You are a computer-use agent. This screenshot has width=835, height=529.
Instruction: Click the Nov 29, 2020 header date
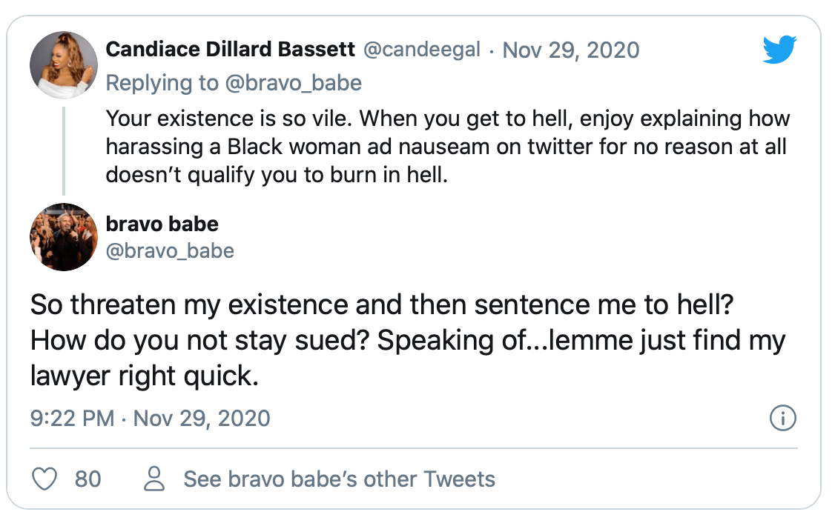[571, 50]
